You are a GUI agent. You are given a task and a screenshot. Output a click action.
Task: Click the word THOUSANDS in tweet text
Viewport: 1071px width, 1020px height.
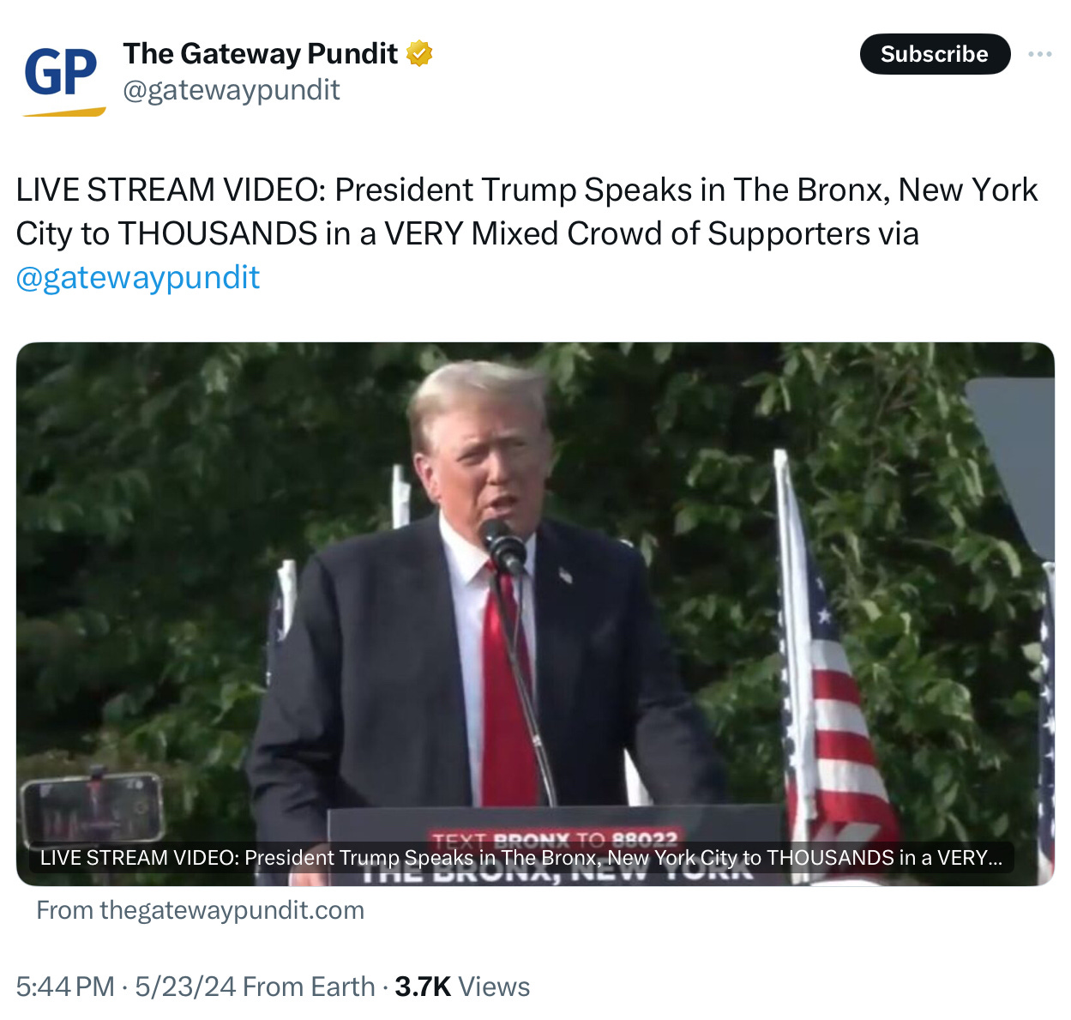click(x=218, y=233)
